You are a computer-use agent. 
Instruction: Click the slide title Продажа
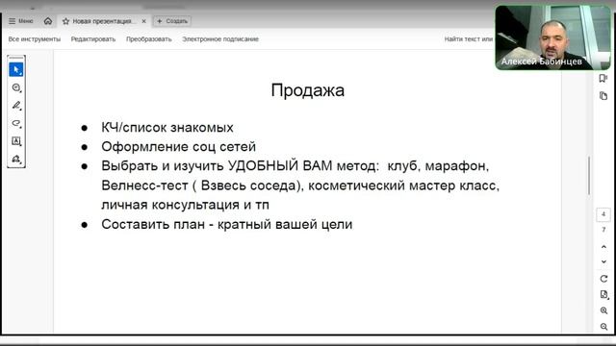tap(308, 90)
